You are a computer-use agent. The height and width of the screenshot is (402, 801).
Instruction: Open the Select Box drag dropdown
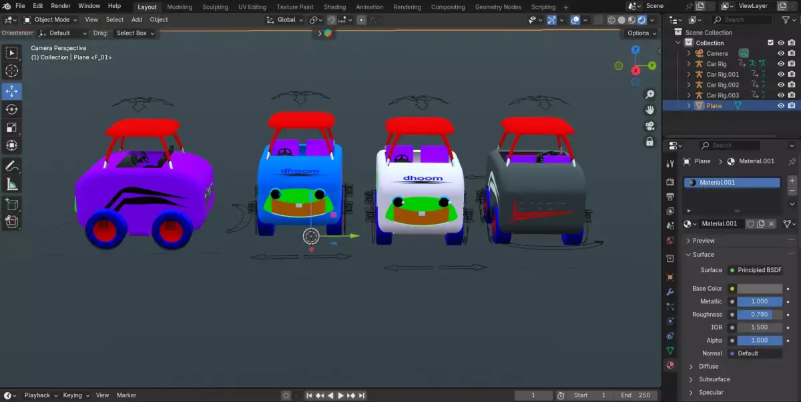click(x=135, y=33)
